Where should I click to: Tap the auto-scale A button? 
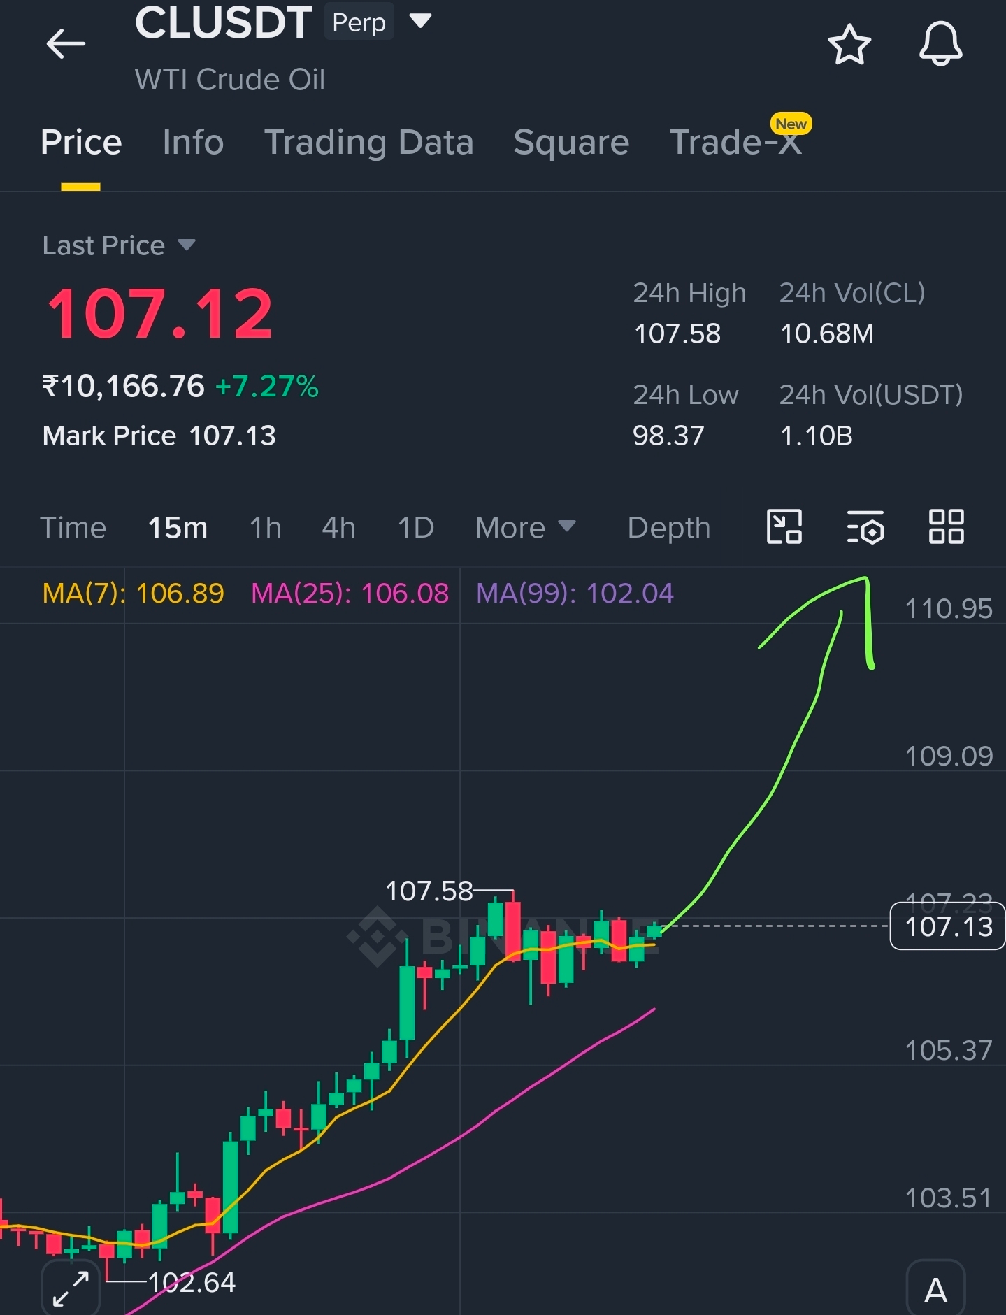click(x=935, y=1288)
